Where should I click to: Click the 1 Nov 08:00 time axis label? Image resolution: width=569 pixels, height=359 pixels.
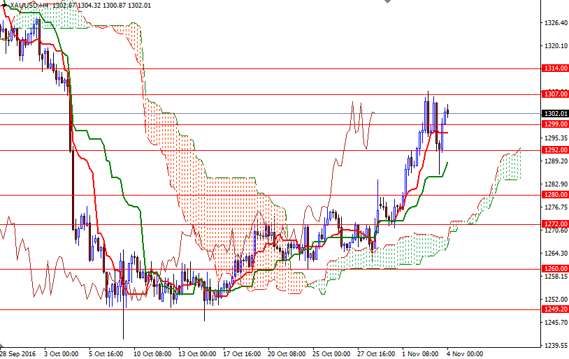(x=422, y=353)
